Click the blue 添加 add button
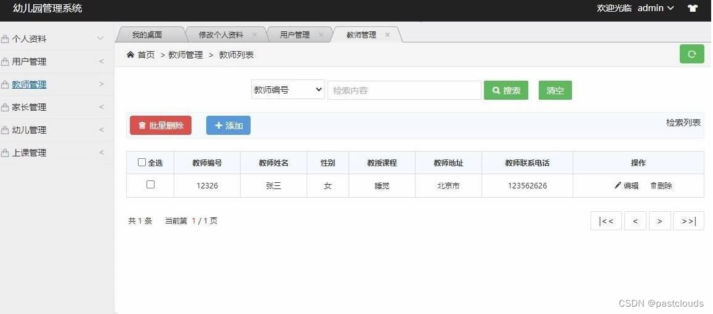The width and height of the screenshot is (713, 314). coord(228,126)
